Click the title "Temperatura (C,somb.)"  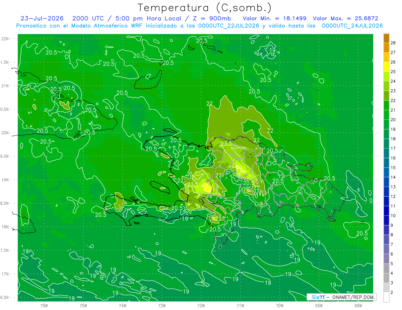205,8
